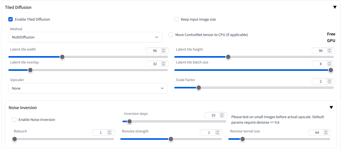Click the Renoise strength slider track
This screenshot has width=341, height=150.
pyautogui.click(x=171, y=139)
